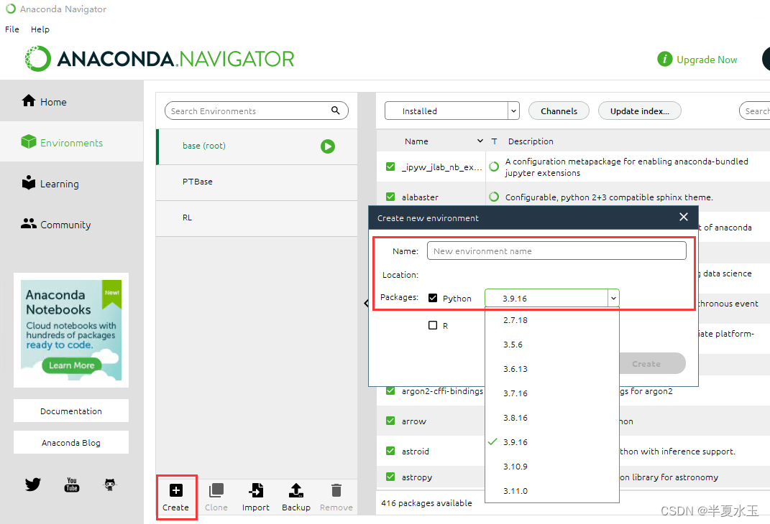The width and height of the screenshot is (770, 524).
Task: Select Python version 3.7.16
Action: (551, 393)
